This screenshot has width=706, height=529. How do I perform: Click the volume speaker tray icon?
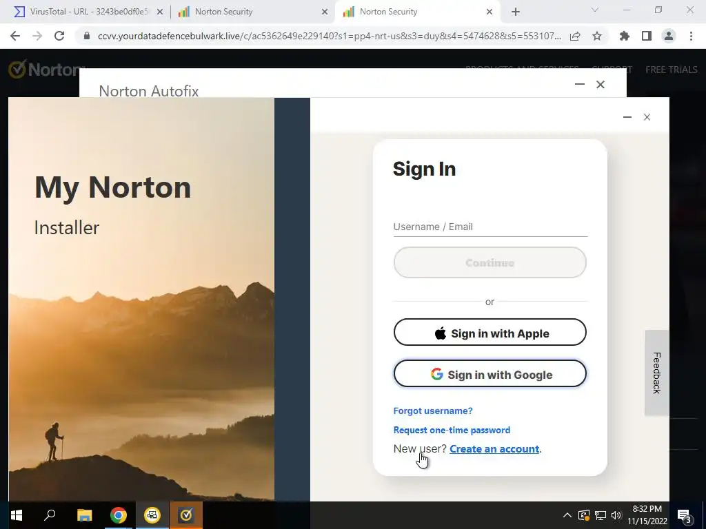pos(616,515)
